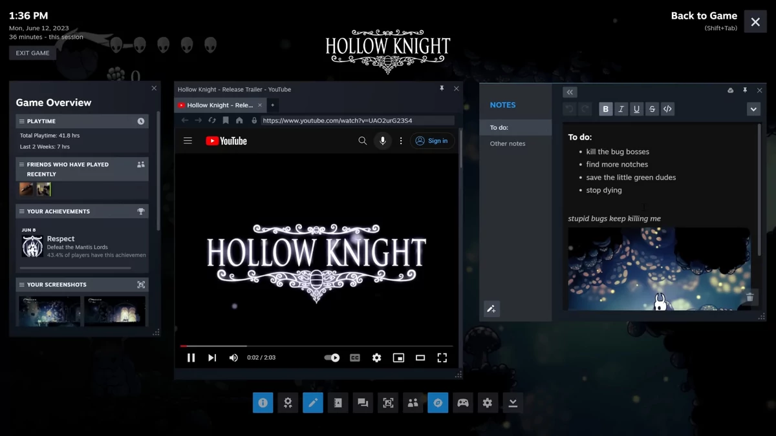Toggle the Notes pencil toolbar icon
776x436 pixels.
tap(313, 402)
